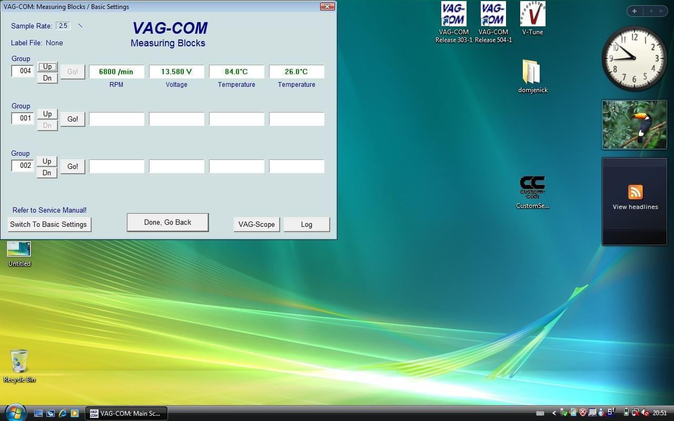Click the Group 001 number field

point(23,118)
